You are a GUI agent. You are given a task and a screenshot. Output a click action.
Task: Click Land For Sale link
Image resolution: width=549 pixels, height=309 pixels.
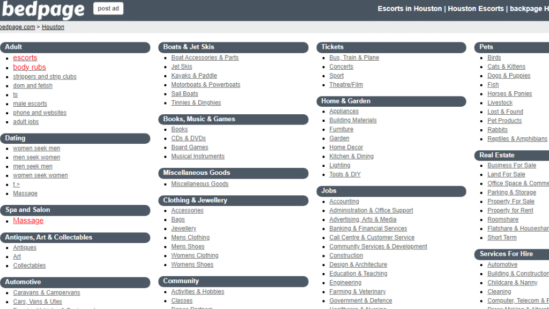pos(506,174)
